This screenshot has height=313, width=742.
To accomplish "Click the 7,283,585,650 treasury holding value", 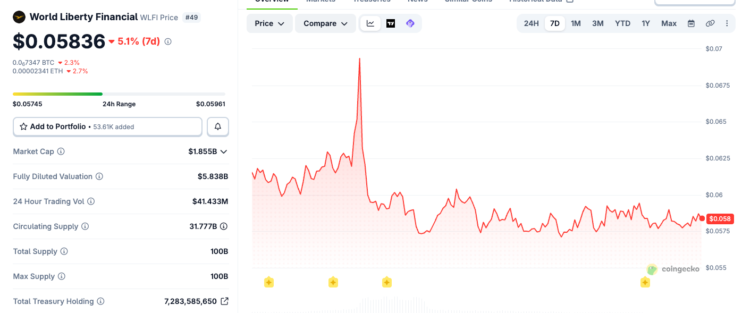I will point(190,301).
